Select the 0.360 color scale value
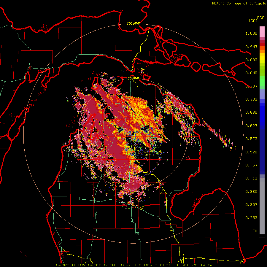The height and width of the screenshot is (267, 267). [251, 192]
